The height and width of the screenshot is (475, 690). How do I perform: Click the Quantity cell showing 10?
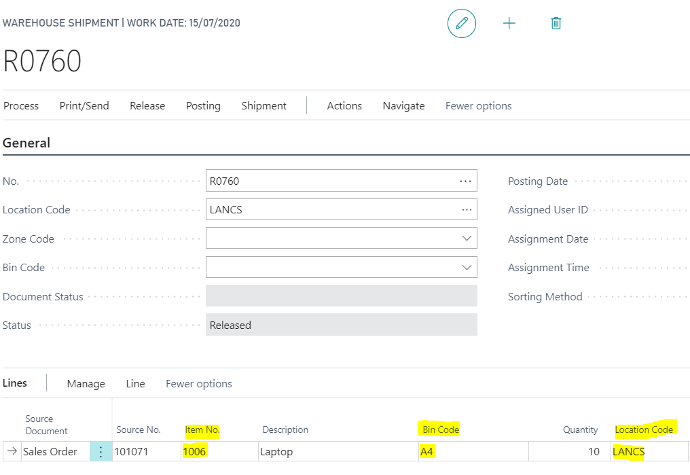point(569,452)
